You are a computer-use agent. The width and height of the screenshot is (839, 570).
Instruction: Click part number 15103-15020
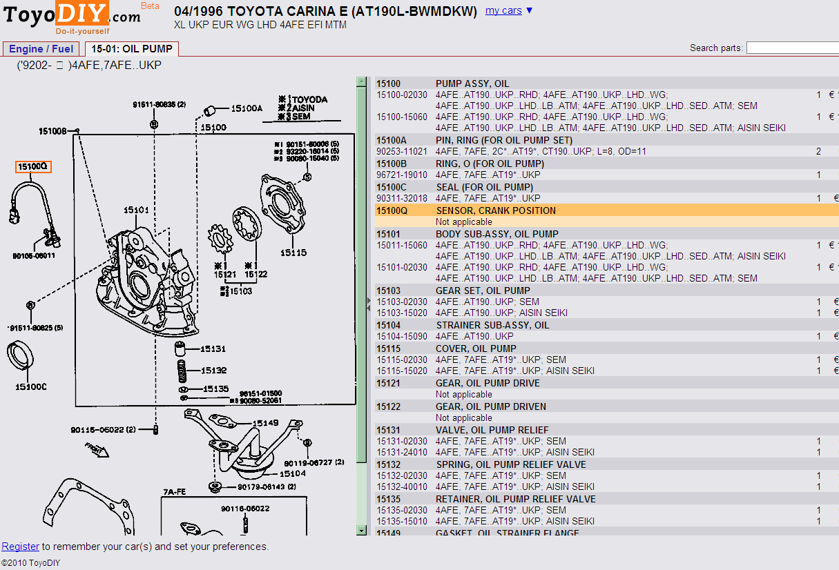pyautogui.click(x=401, y=313)
